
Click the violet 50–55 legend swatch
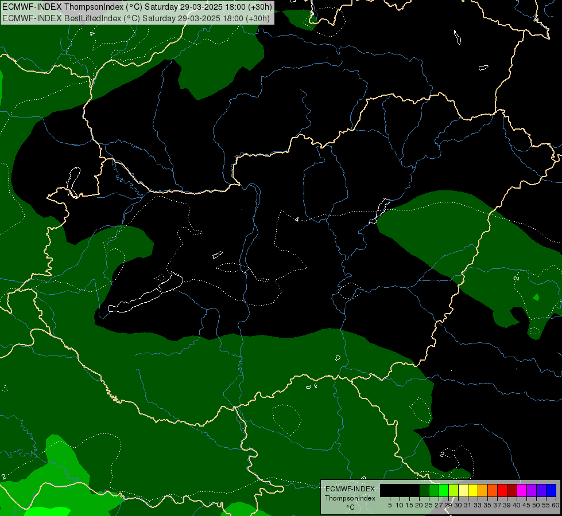541,490
